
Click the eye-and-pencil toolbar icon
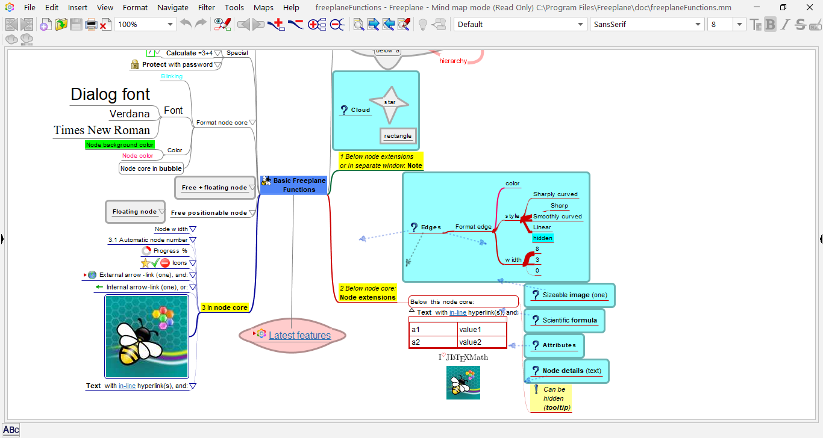(x=222, y=25)
